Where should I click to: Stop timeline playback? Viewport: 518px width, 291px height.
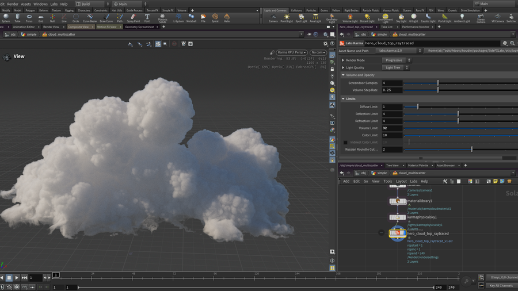point(9,278)
